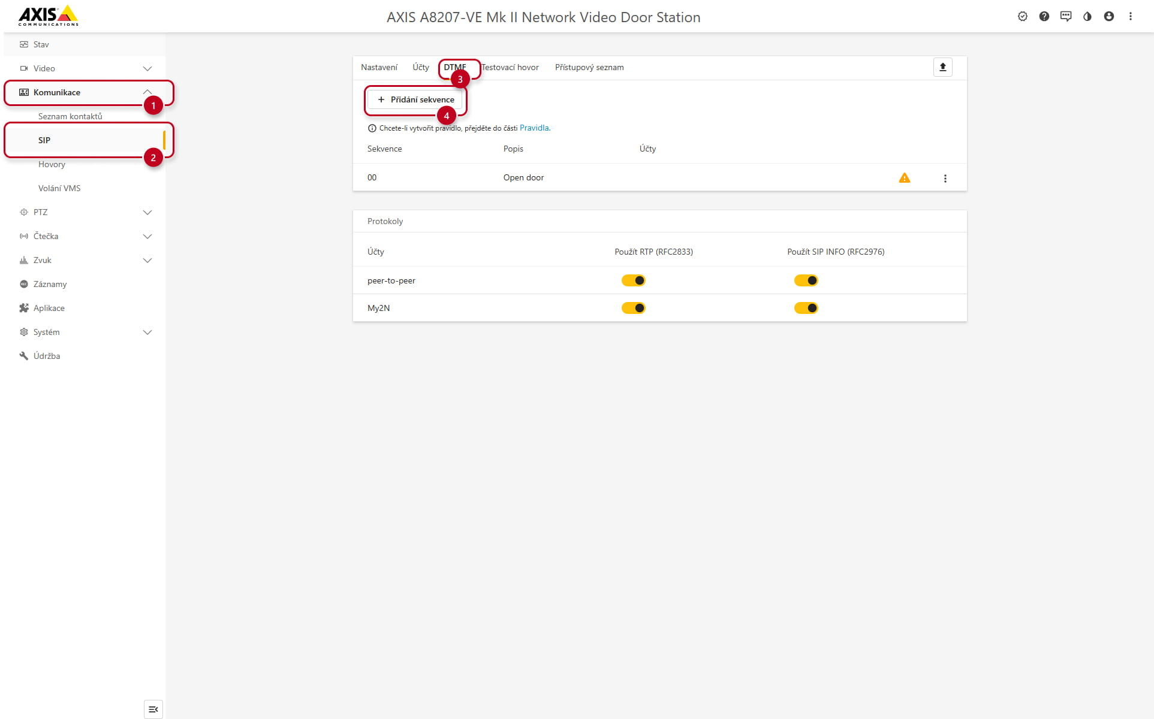
Task: Toggle RTP (RFC2833) for peer-to-peer
Action: pos(634,280)
